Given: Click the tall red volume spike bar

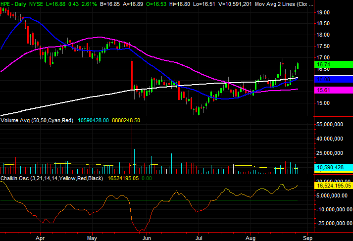Looking at the screenshot, I should (x=132, y=148).
